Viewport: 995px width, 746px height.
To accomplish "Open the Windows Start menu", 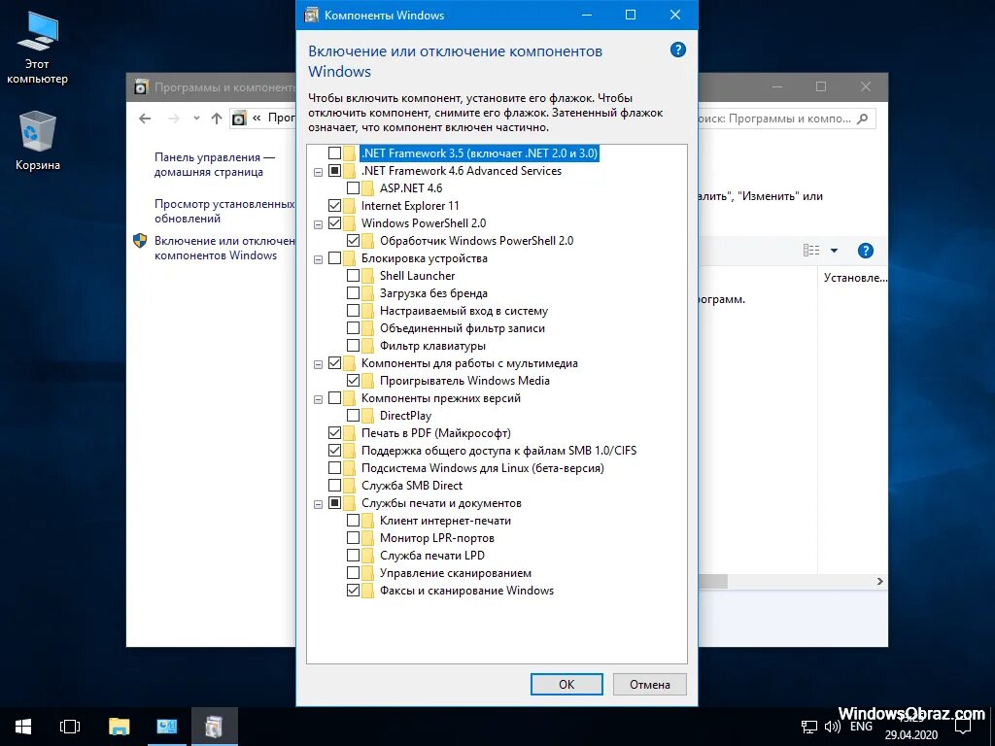I will tap(23, 727).
